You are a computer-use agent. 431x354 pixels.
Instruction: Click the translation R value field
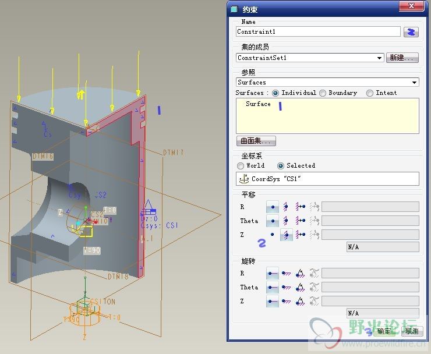[x=370, y=207]
